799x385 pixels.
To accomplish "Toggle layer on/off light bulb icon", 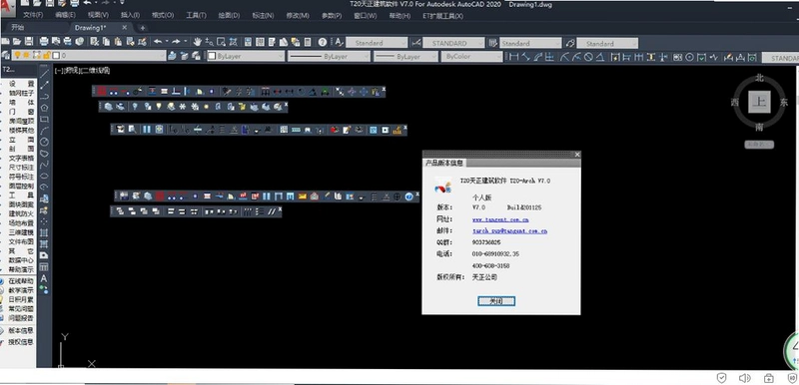I will [17, 56].
